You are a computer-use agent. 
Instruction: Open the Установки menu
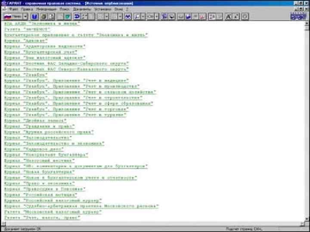coord(102,9)
